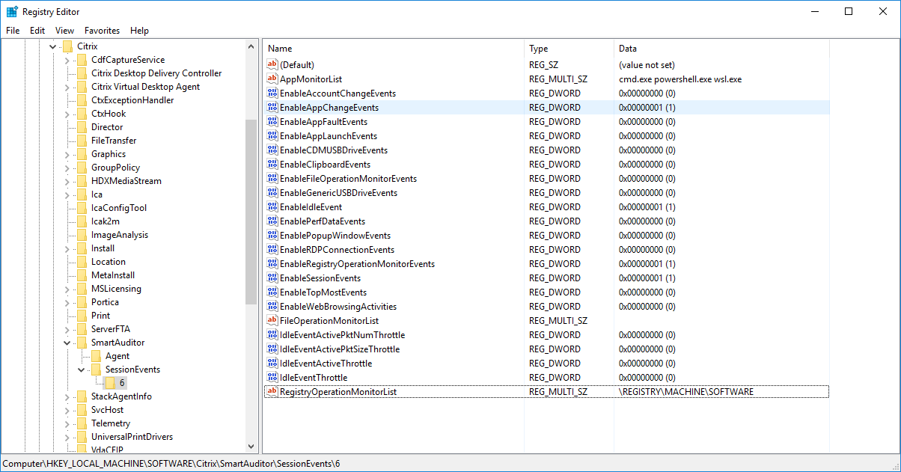Collapse the Citrix tree node
This screenshot has width=901, height=472.
click(x=52, y=46)
